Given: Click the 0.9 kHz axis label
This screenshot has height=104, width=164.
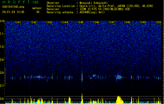Looking at the screenshot, I should 2,60.
